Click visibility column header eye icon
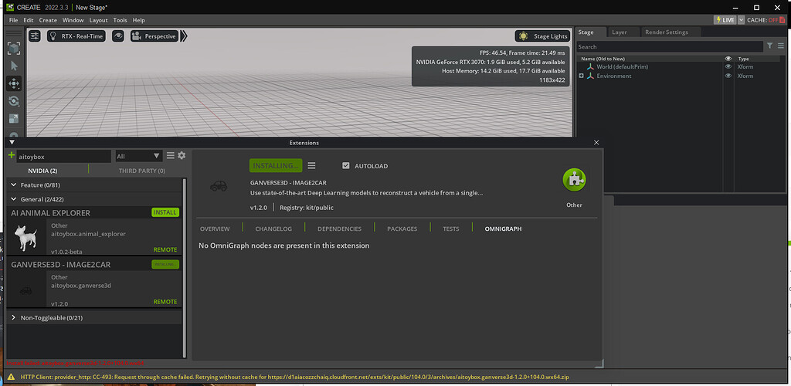The image size is (791, 386). point(728,59)
